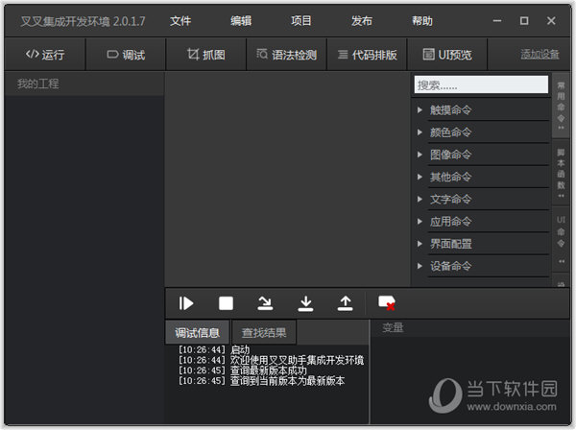576x430 pixels.
Task: Run 语法检测 syntax check
Action: click(286, 55)
